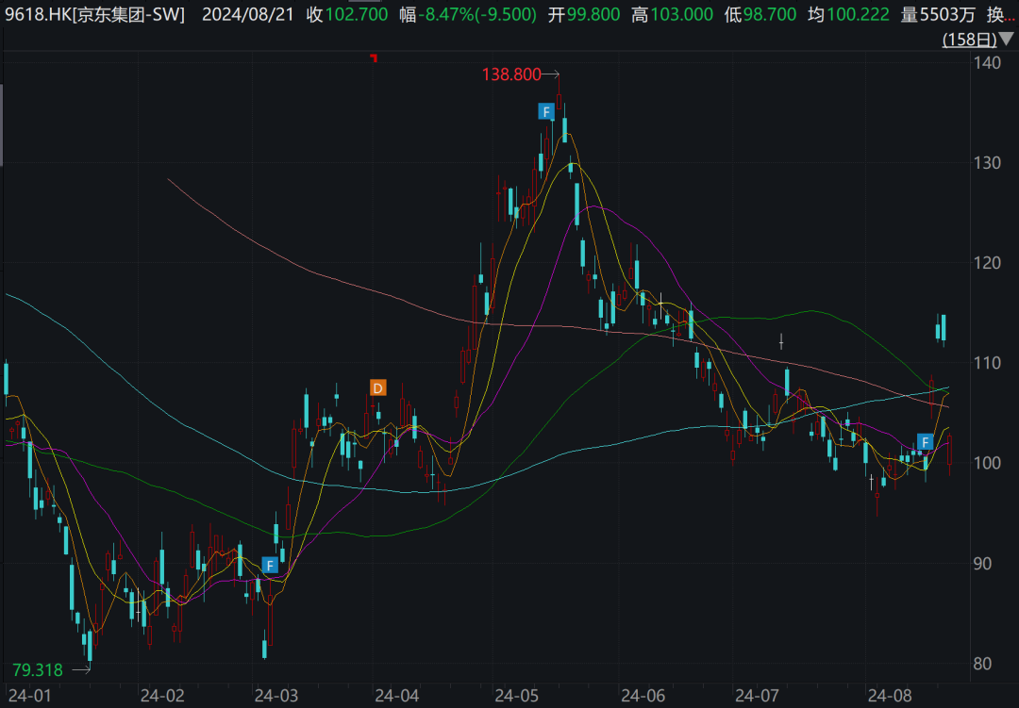This screenshot has width=1019, height=708.
Task: Click the gapped-up cyan candles in mid-August
Action: 941,329
